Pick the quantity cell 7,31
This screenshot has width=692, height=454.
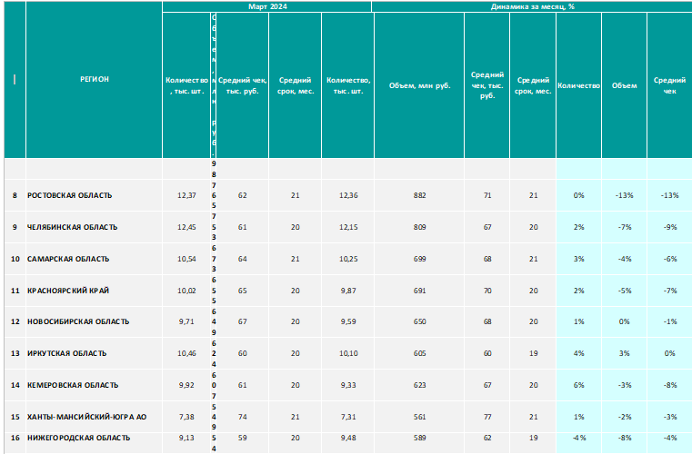point(348,417)
